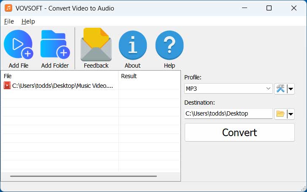This screenshot has height=192, width=307.
Task: Click the VOVSOFT app icon in title bar
Action: [8, 8]
